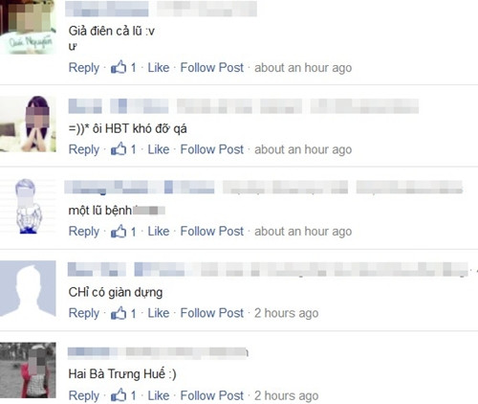This screenshot has height=404, width=478.
Task: Click thumbs-up icon under 'Giả điên cả lũ' comment
Action: click(119, 67)
